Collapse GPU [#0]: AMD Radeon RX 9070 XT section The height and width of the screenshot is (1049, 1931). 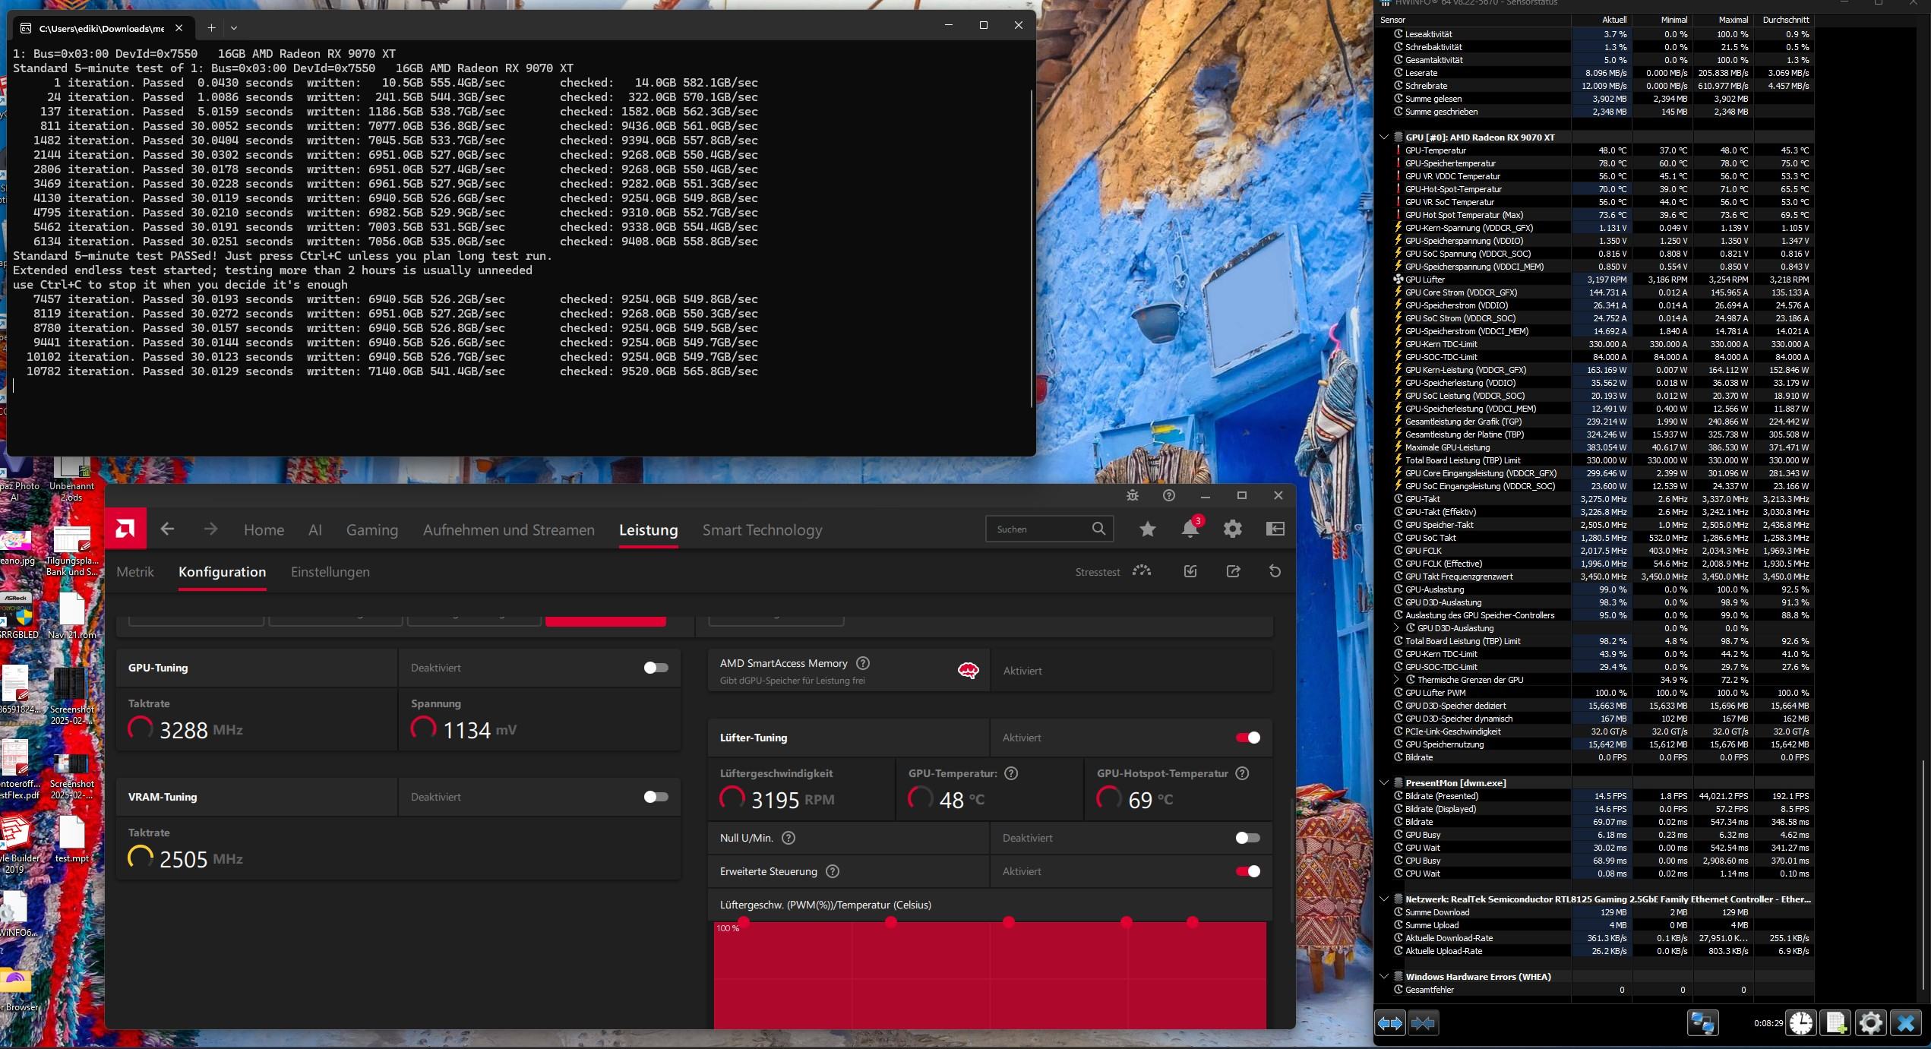1384,137
